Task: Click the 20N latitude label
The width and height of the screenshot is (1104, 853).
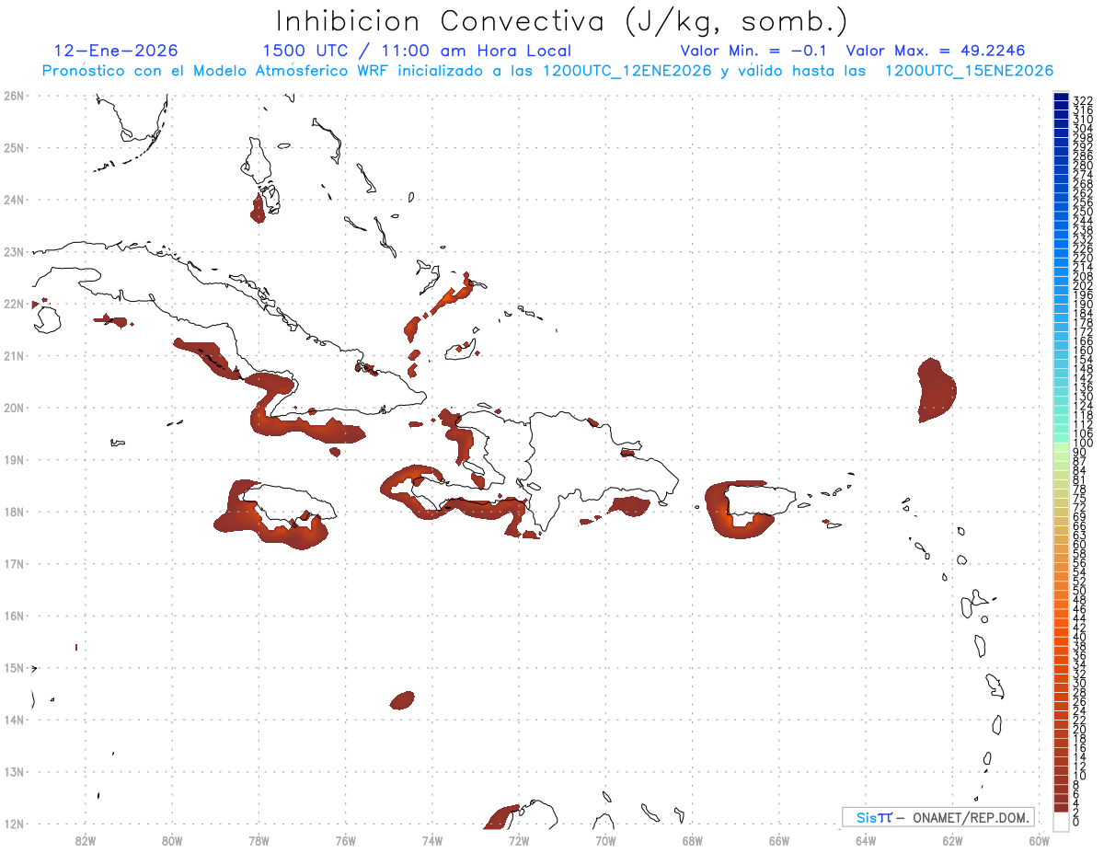Action: pyautogui.click(x=14, y=408)
